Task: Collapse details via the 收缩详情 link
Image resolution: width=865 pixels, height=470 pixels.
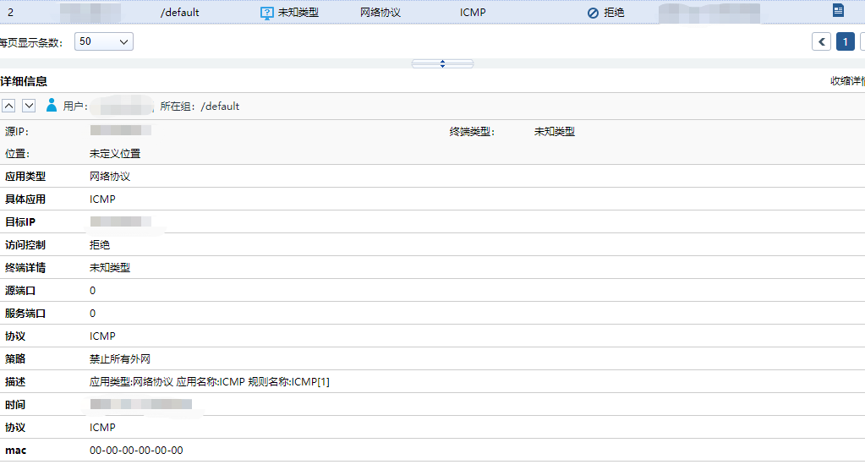Action: click(x=846, y=81)
